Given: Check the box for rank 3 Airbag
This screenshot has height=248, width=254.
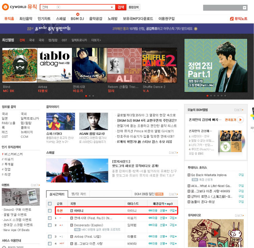Looking at the screenshot, I should [x=50, y=237].
